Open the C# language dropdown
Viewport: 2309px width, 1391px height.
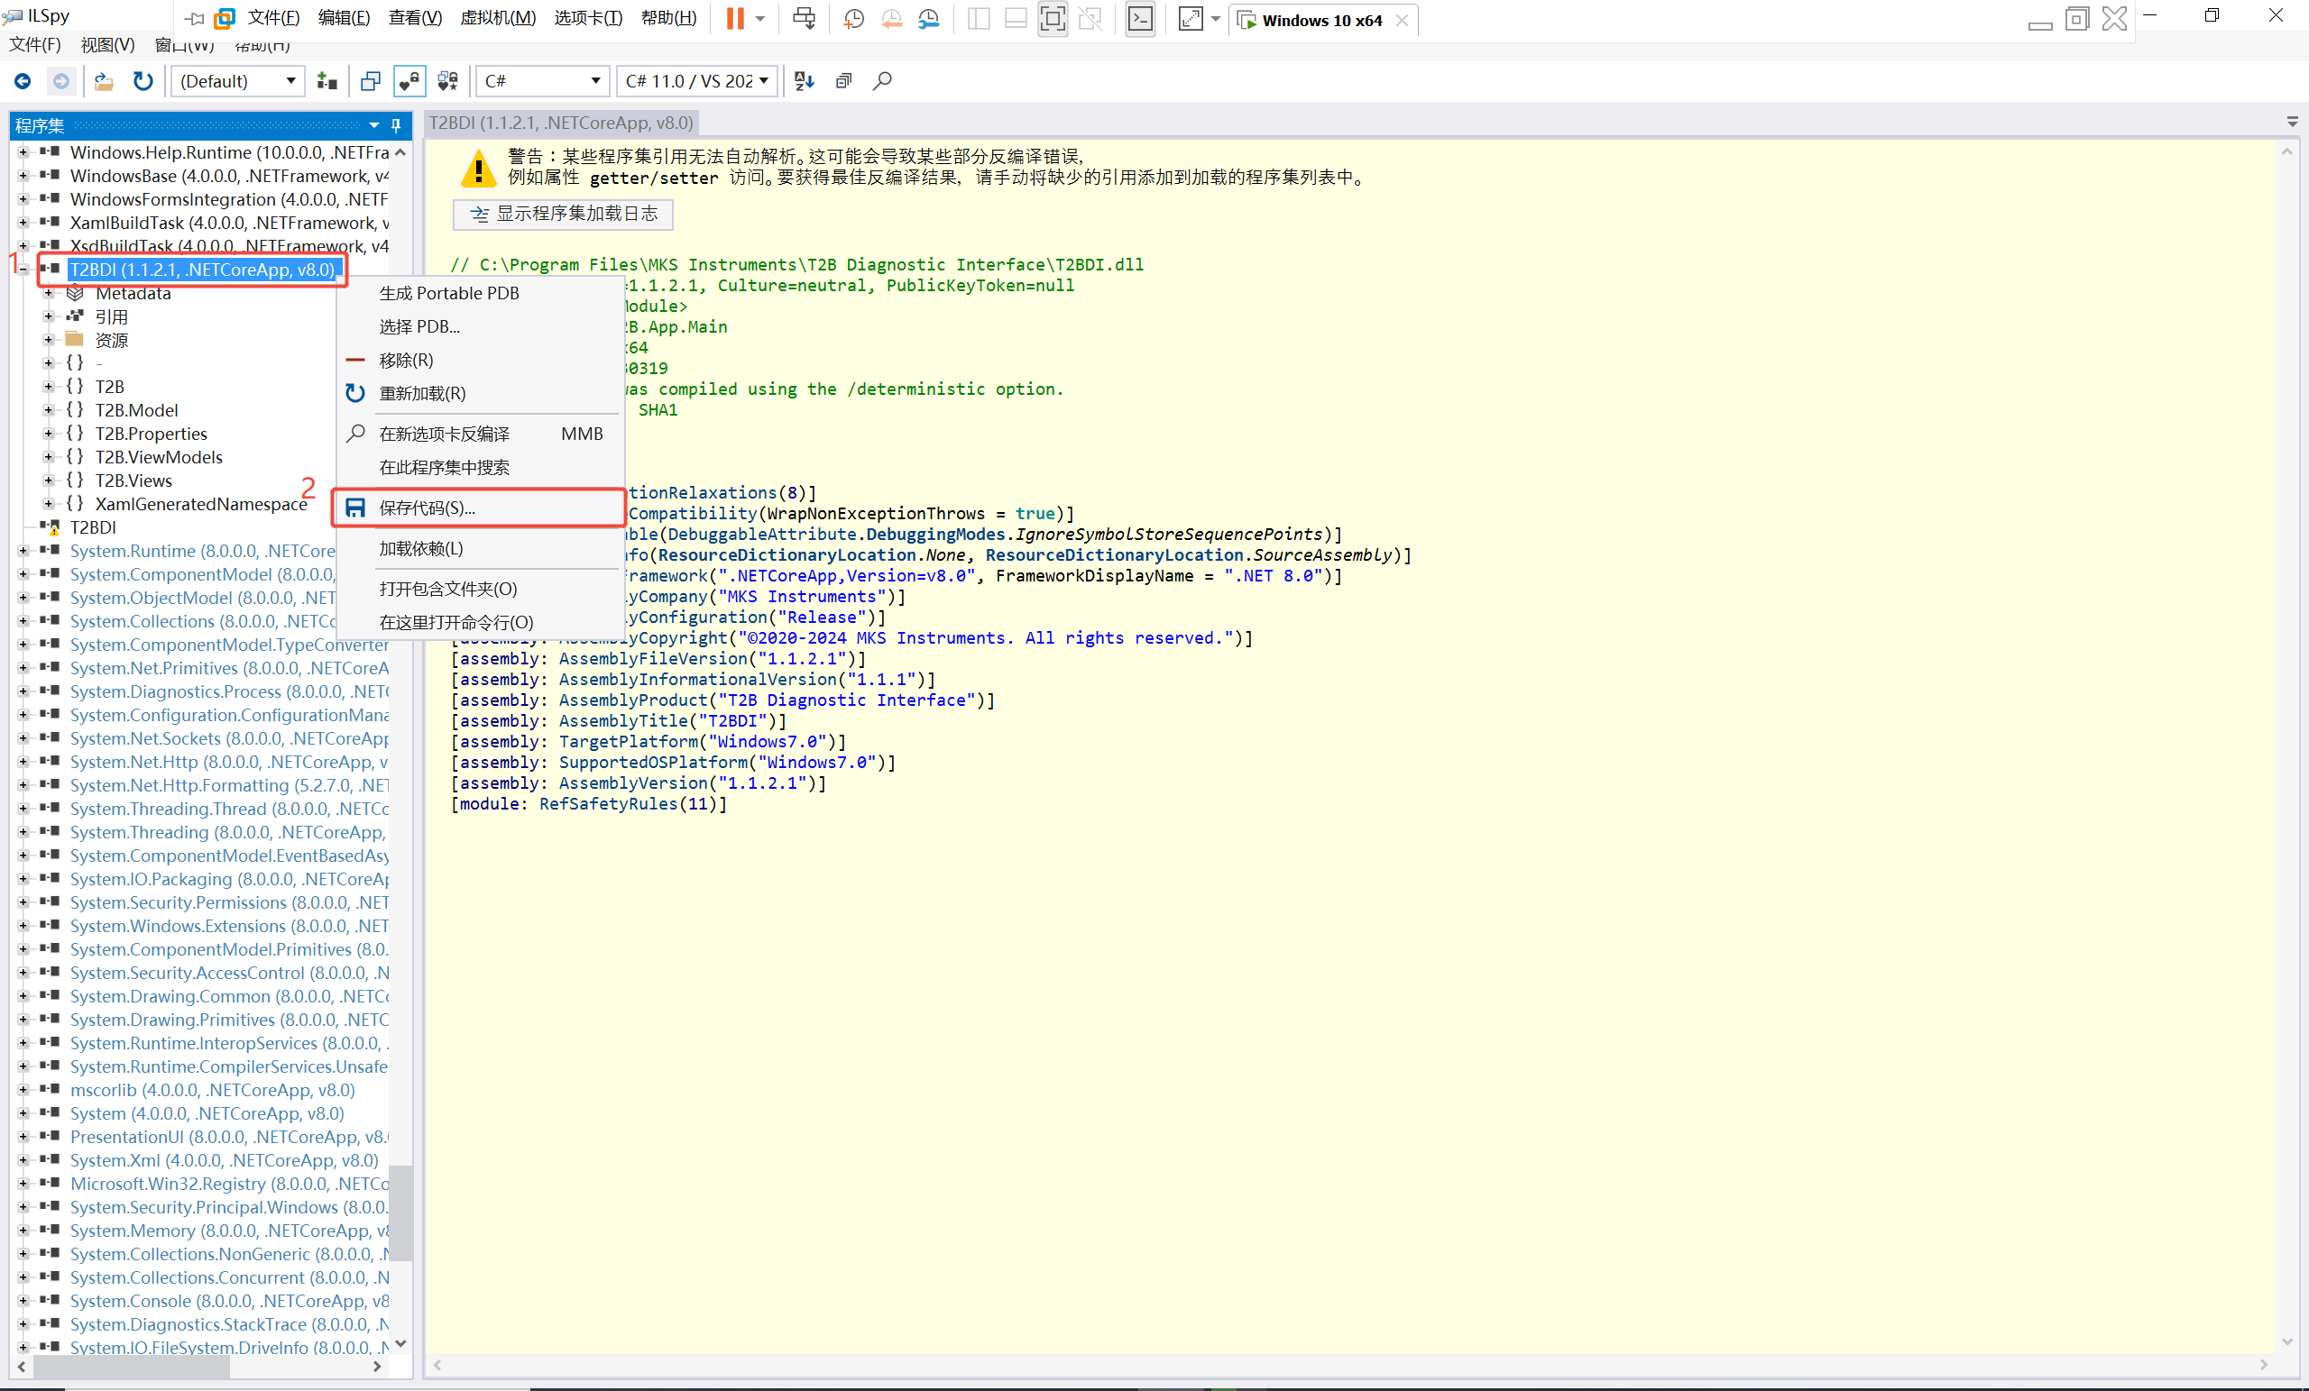click(x=543, y=81)
